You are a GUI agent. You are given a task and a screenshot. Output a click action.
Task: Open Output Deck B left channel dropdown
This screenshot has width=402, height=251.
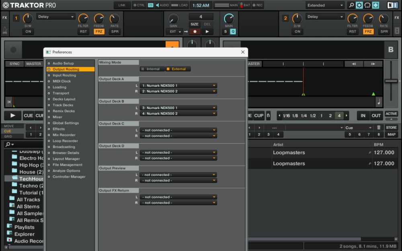click(178, 108)
